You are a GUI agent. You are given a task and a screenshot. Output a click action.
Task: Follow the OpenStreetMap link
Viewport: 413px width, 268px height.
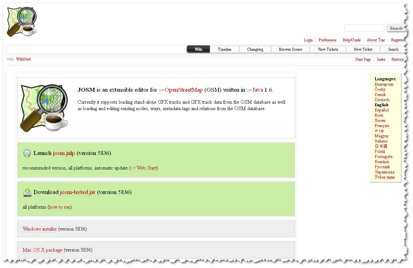point(183,90)
